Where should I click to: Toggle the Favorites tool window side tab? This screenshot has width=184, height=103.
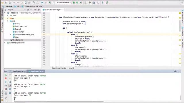(x=2, y=95)
